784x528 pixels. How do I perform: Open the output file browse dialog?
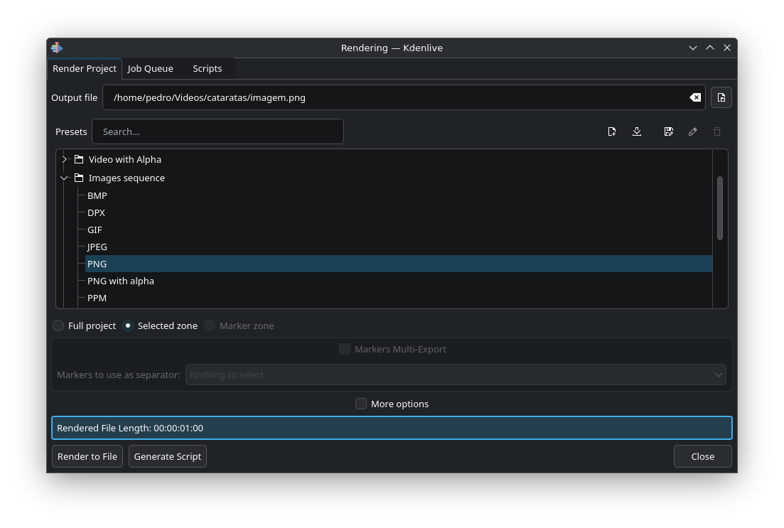point(721,97)
